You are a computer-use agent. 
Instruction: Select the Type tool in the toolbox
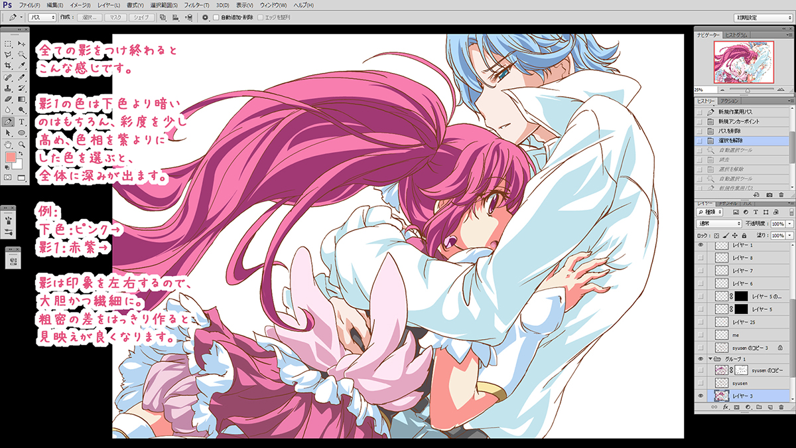(22, 122)
